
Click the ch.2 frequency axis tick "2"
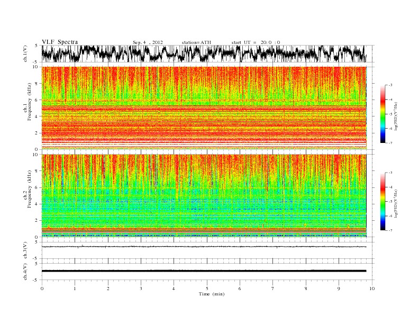[37, 221]
